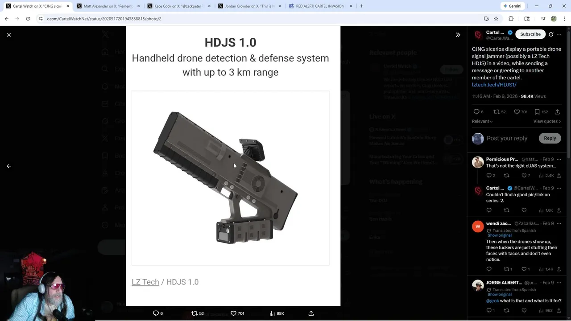Reply to 'Couldn't find a good pic' comment
The width and height of the screenshot is (571, 321).
coord(489,210)
